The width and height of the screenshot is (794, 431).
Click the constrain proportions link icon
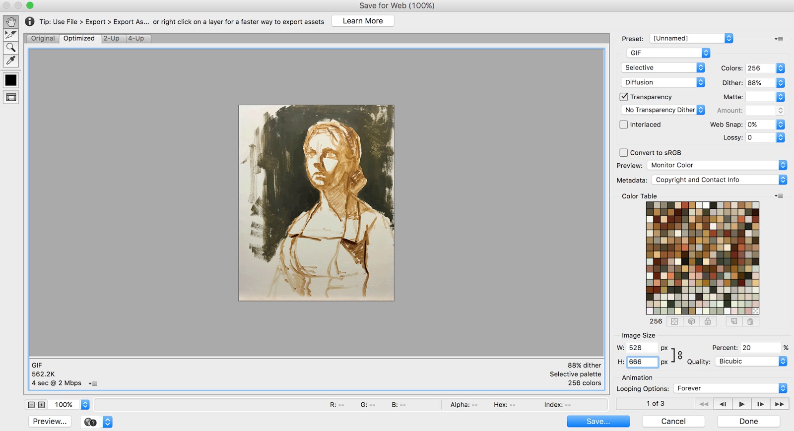(x=680, y=355)
